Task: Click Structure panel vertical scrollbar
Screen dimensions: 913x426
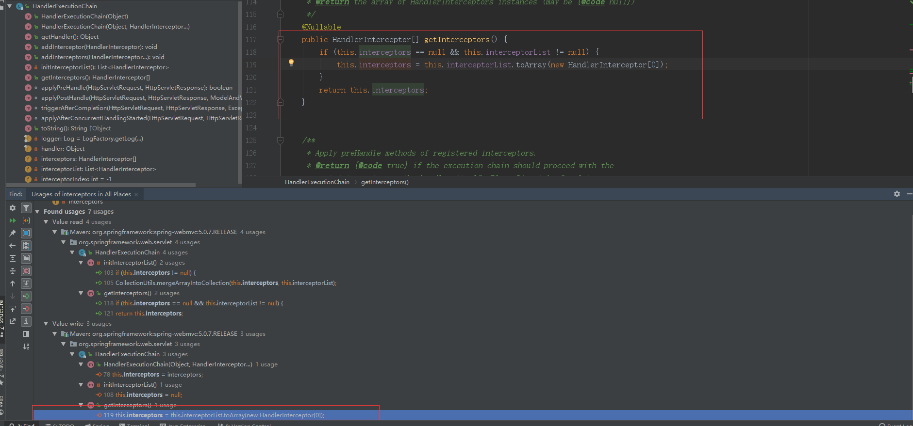Action: (240, 92)
